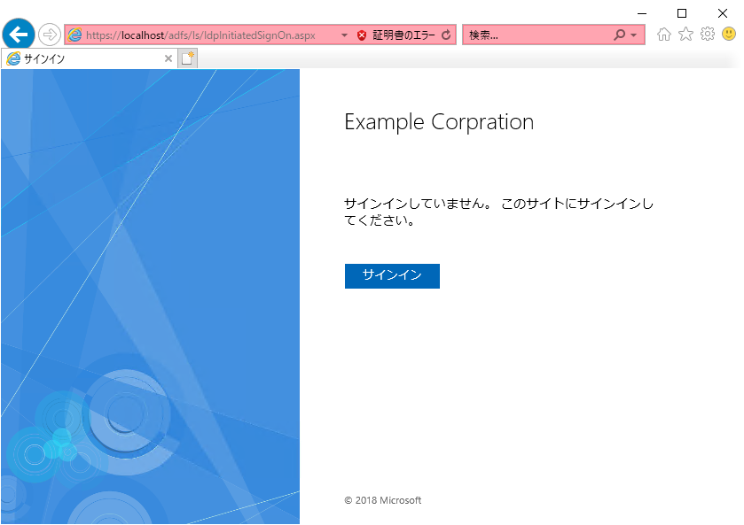This screenshot has height=525, width=744.
Task: Open the Tools gear icon
Action: 708,35
